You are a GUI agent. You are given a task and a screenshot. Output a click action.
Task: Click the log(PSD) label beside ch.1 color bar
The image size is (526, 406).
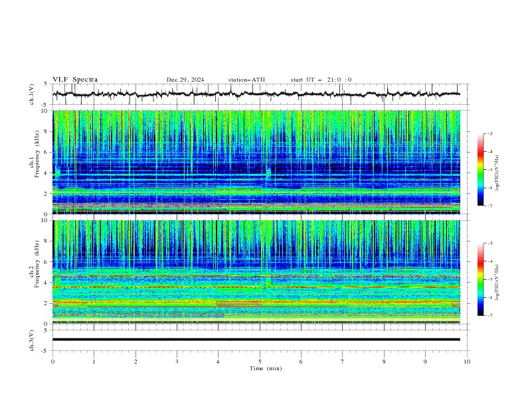click(497, 173)
